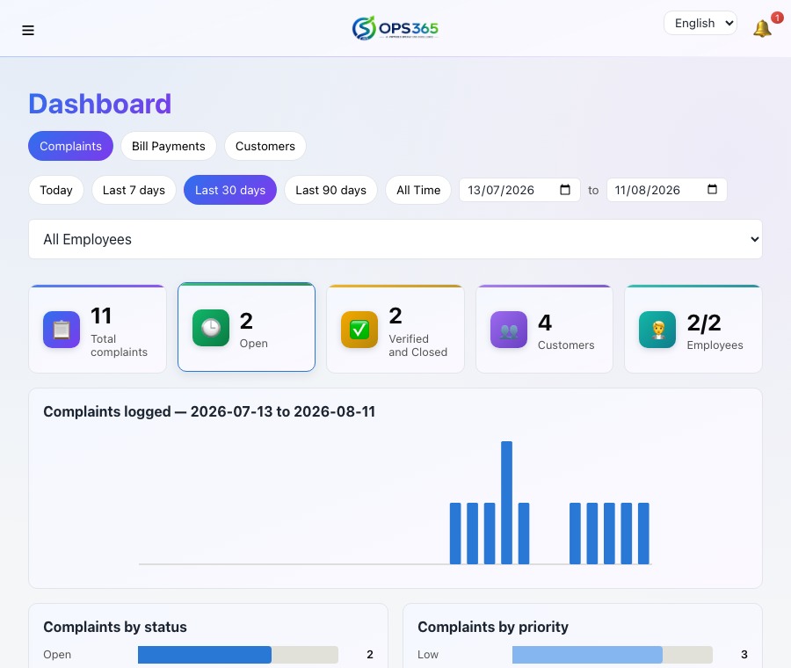
Task: Click the 11/08/2026 end date field
Action: click(666, 190)
